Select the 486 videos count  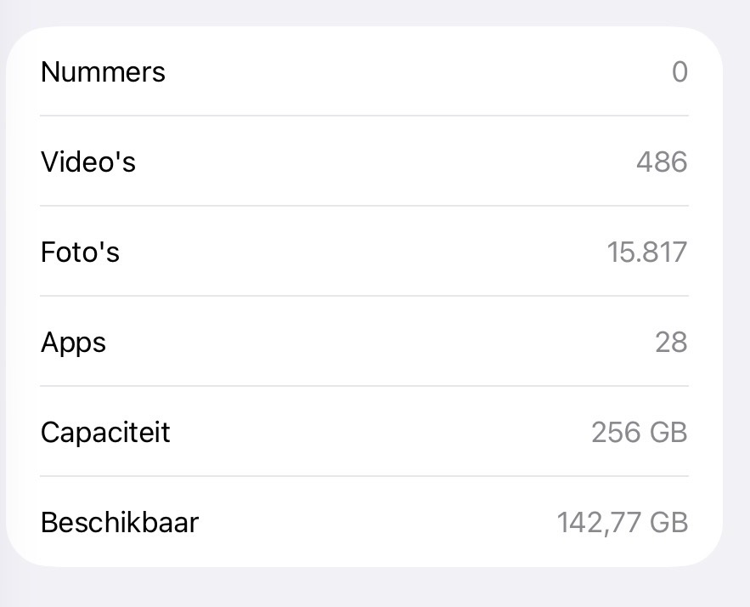[661, 162]
